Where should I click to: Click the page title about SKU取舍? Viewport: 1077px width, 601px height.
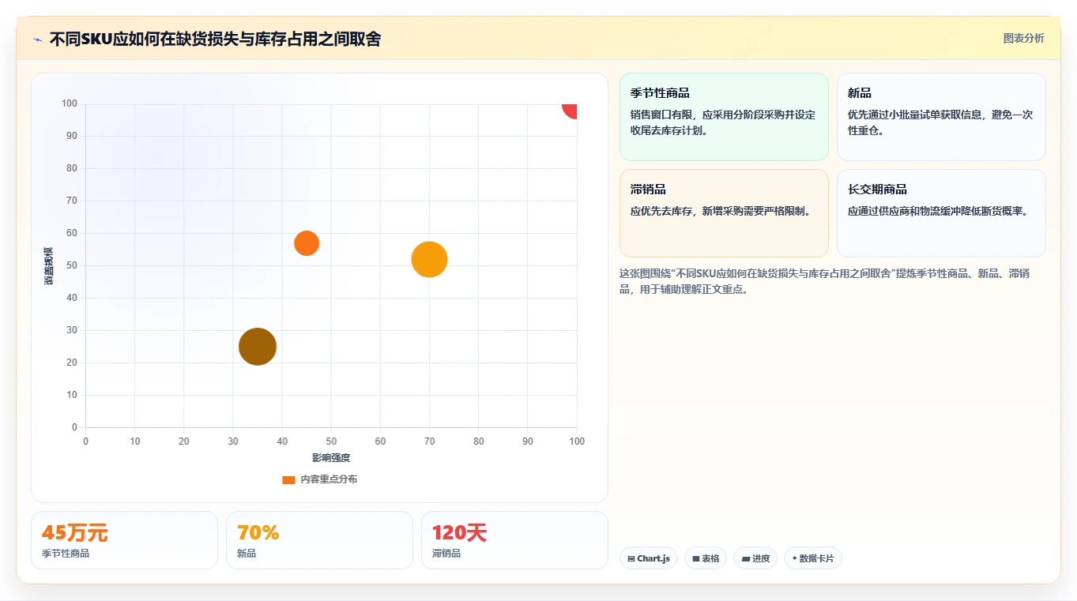point(215,39)
